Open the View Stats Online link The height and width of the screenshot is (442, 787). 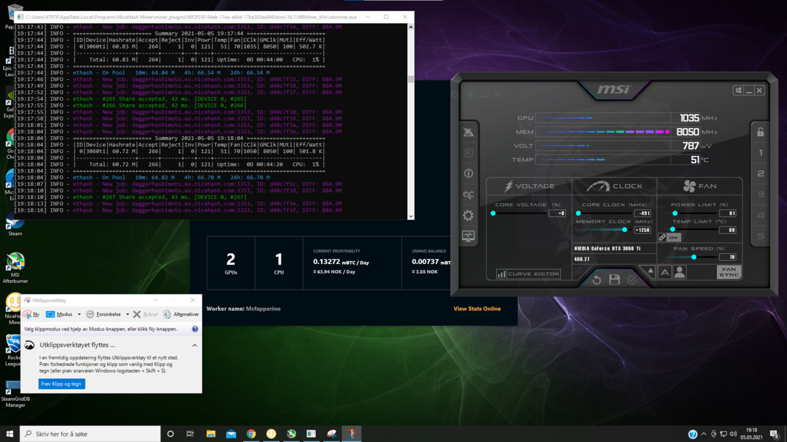click(477, 309)
